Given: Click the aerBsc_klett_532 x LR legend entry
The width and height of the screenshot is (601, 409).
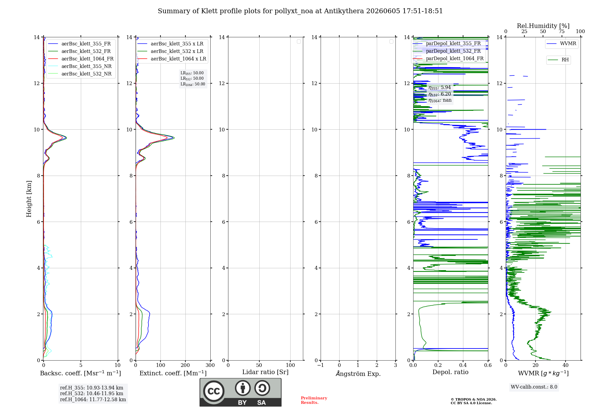Looking at the screenshot, I should click(170, 51).
